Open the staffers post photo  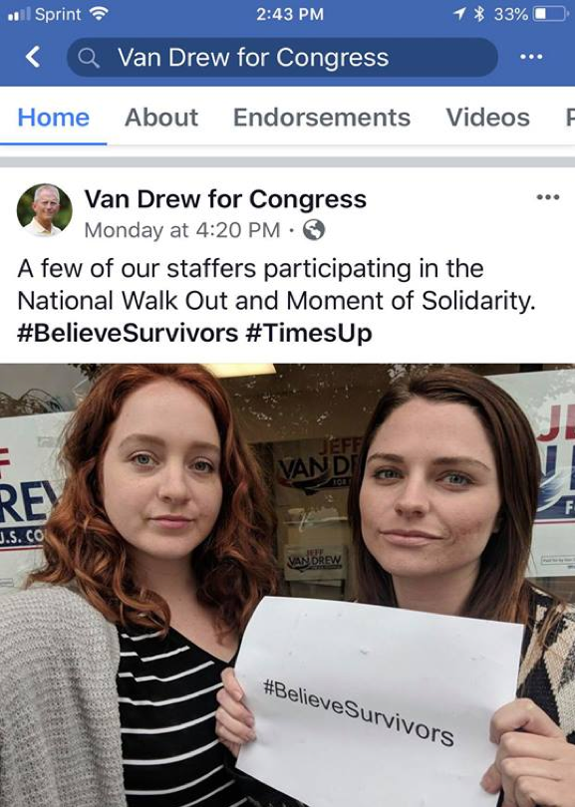pyautogui.click(x=287, y=585)
